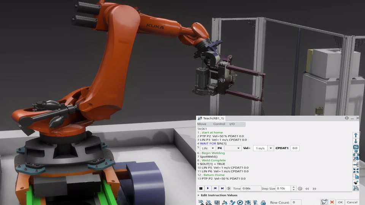
Task: Open the I/O tab
Action: click(232, 124)
